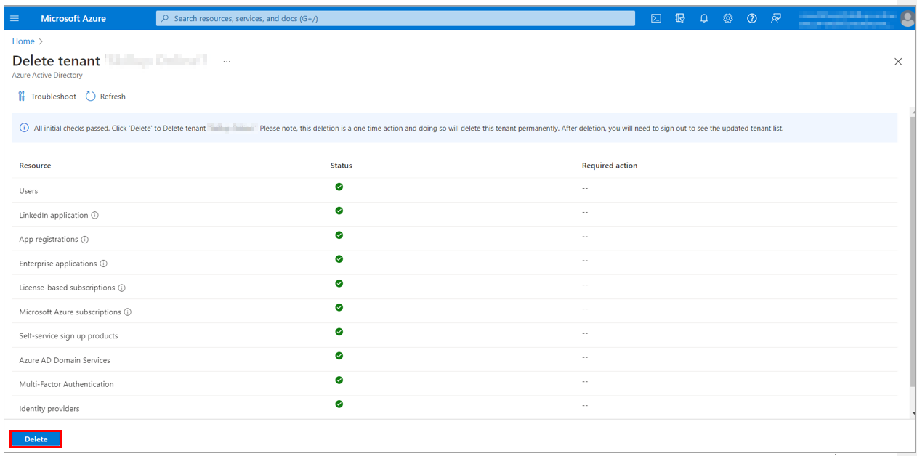Click the Azure AD Domain Services label
Screen dimensions: 917x456
click(65, 360)
